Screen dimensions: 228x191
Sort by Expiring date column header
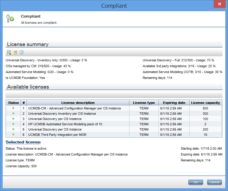(174, 103)
